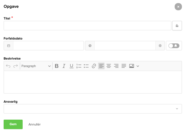185x138 pixels.
Task: Open the insert image dropdown arrow
Action: [x=138, y=66]
